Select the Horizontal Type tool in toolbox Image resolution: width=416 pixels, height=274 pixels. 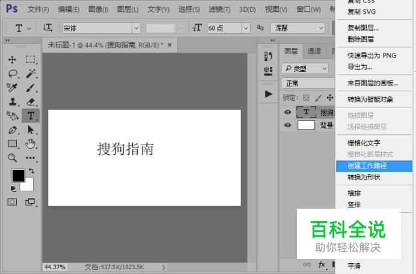coord(31,116)
